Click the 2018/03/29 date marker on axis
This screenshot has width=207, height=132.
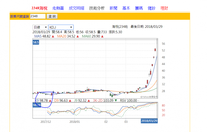[149, 121]
